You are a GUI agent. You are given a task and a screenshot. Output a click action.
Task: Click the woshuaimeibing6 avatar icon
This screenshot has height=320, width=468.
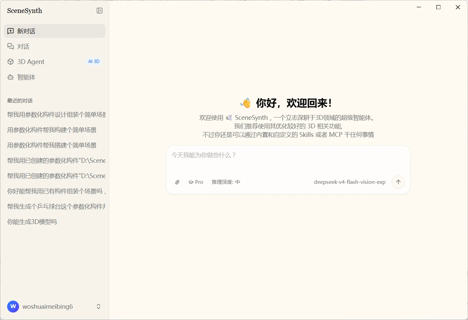[x=13, y=306]
